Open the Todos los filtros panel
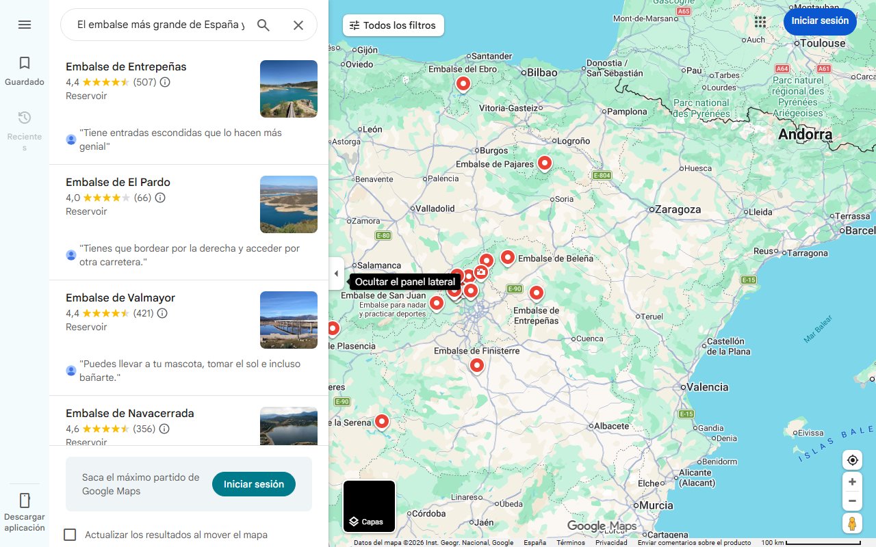The width and height of the screenshot is (876, 547). click(393, 25)
